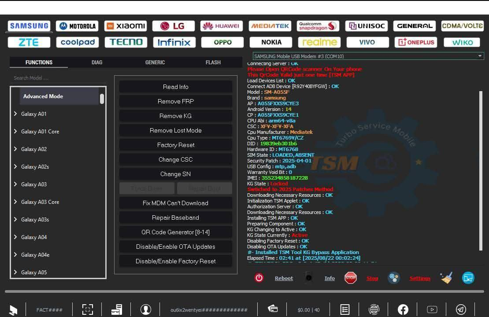Image resolution: width=489 pixels, height=317 pixels.
Task: Open the COM port selection dropdown
Action: coord(368,56)
